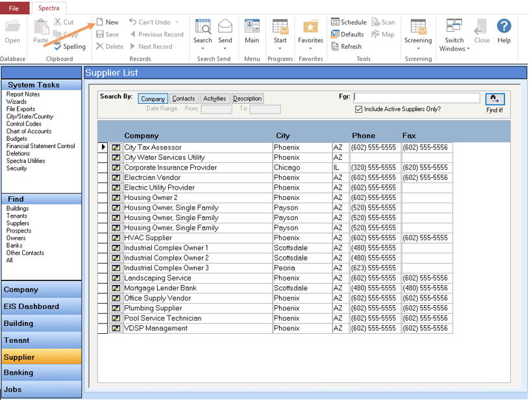Open Financial Statement Control link
529x400 pixels.
(x=40, y=146)
